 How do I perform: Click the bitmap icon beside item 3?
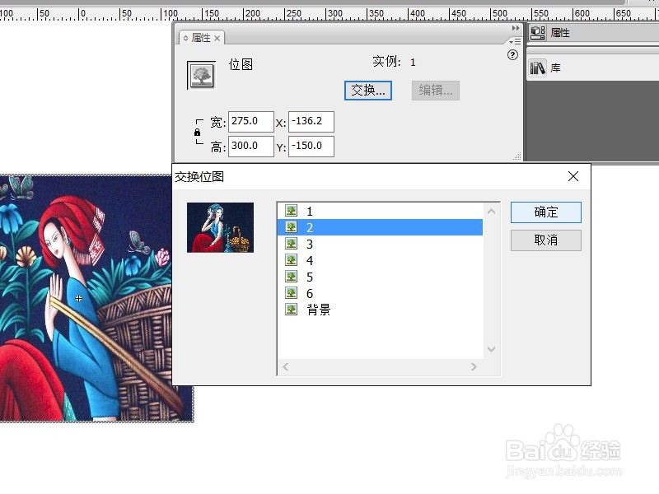point(292,243)
